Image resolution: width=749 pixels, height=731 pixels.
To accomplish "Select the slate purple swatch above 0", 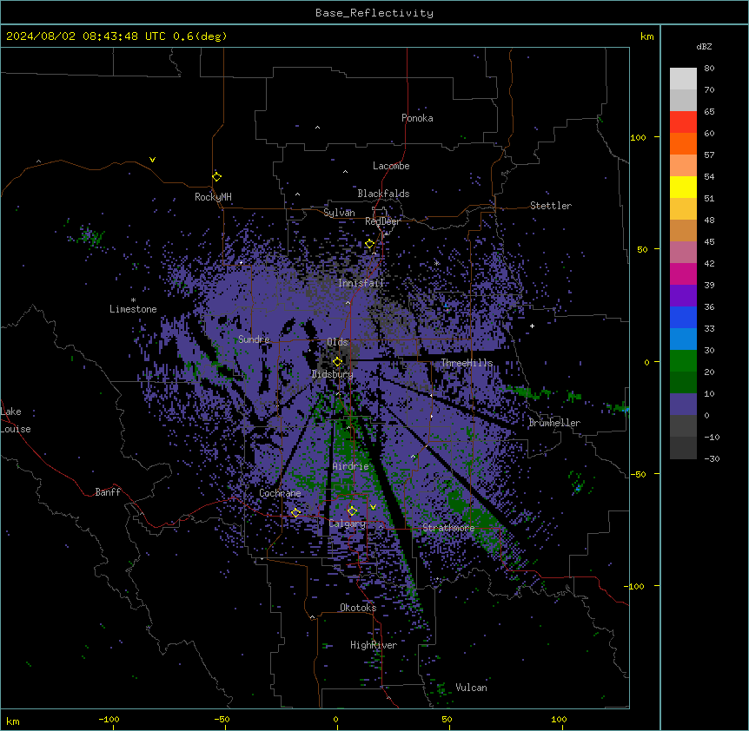I will point(683,405).
